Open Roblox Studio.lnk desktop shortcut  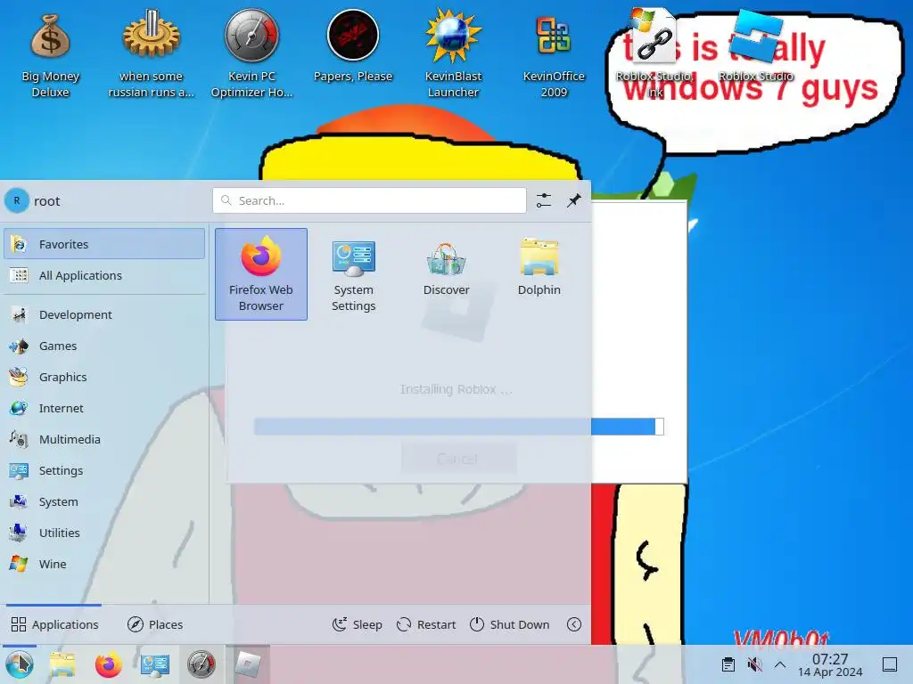pos(654,53)
